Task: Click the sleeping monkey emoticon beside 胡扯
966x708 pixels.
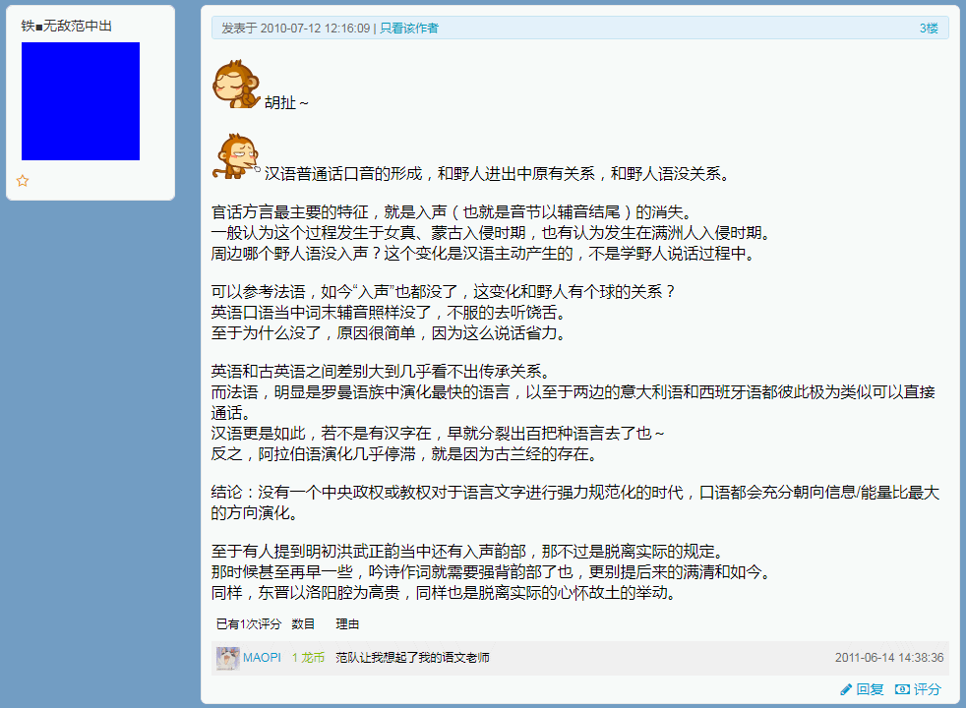Action: coord(236,85)
